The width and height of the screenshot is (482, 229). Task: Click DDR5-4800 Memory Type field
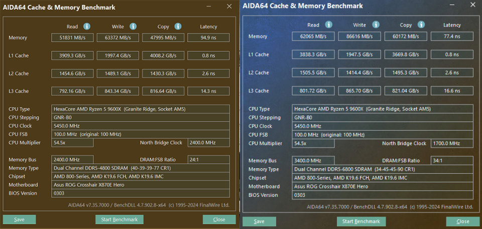[x=141, y=168]
